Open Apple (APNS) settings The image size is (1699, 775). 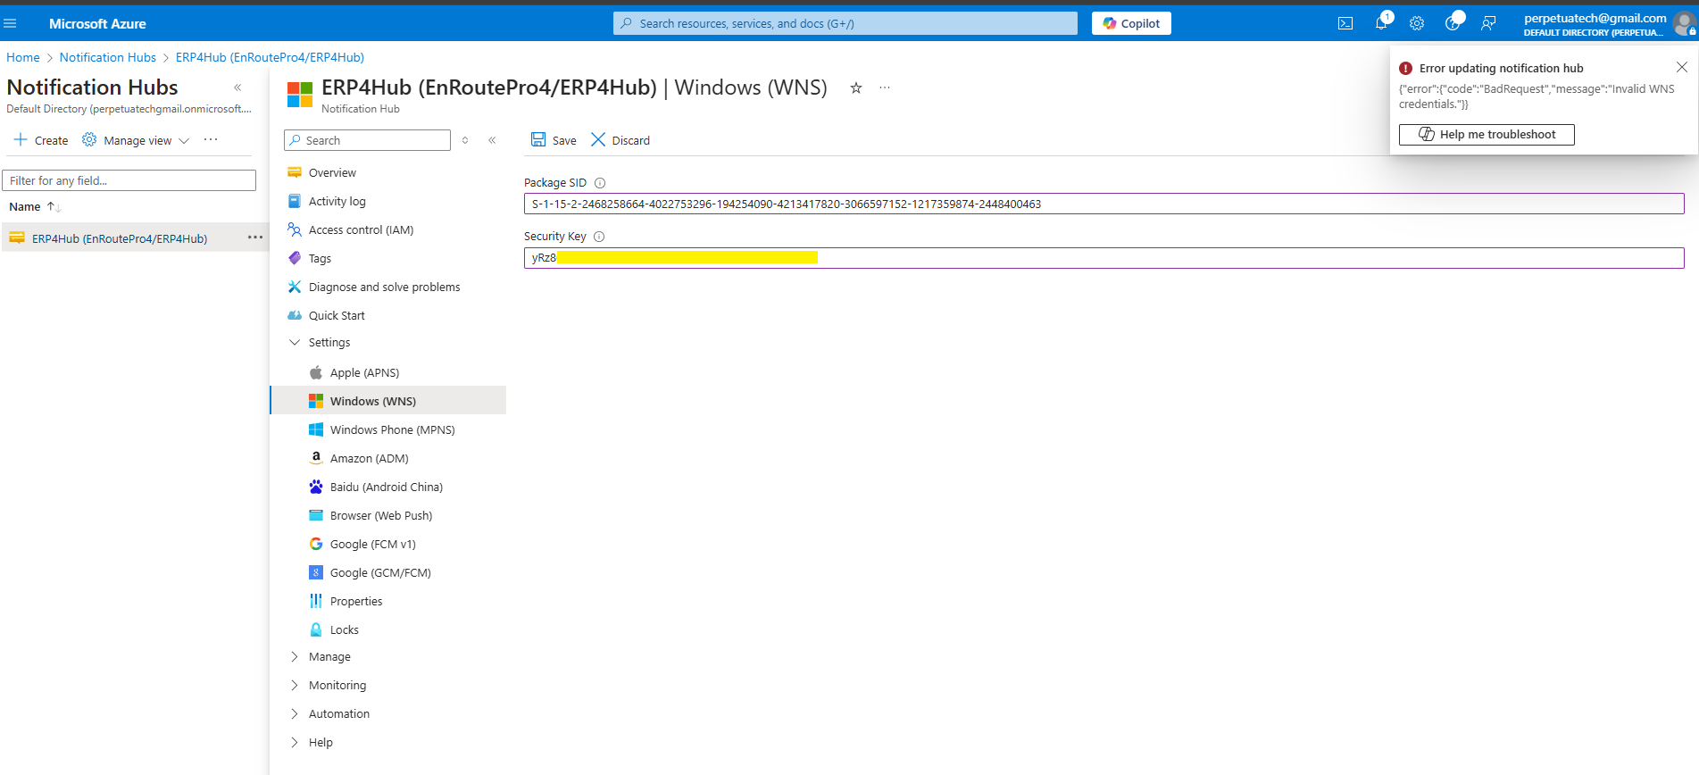tap(364, 372)
